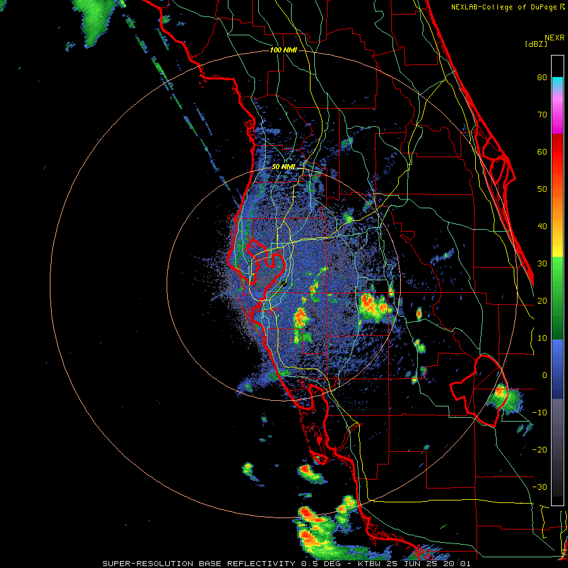Select the 50 NMI range ring label
The width and height of the screenshot is (568, 568).
(x=283, y=167)
